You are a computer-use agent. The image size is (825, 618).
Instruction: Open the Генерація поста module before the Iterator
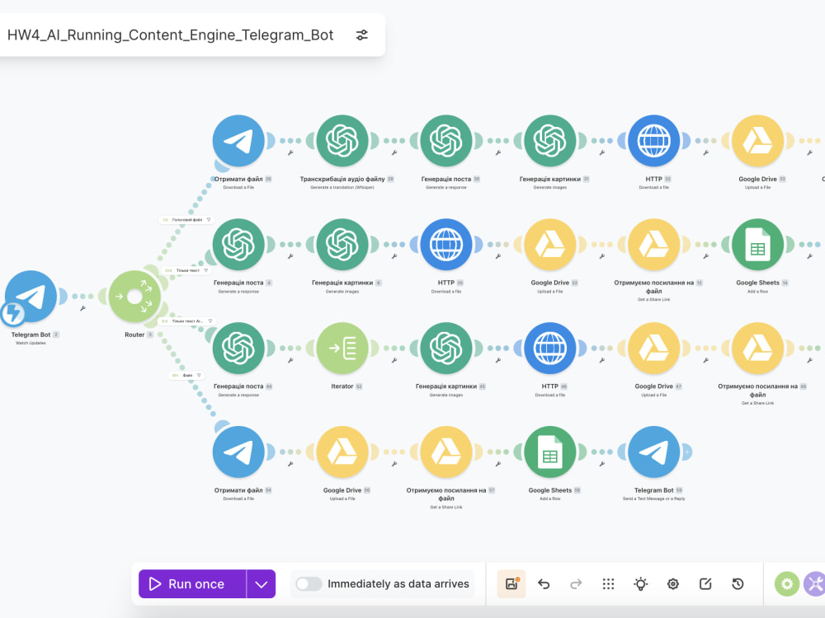point(239,348)
